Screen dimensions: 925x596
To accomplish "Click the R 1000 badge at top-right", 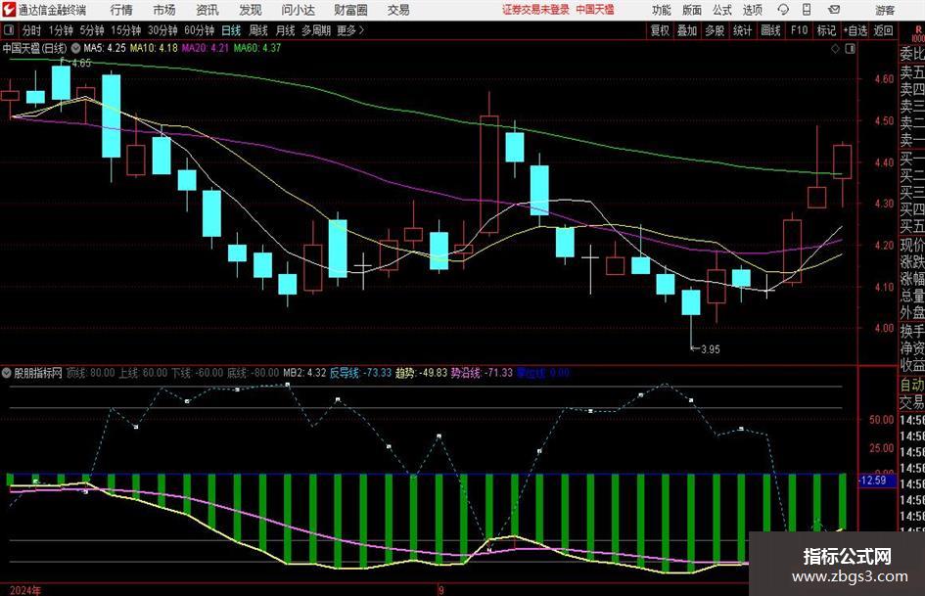I will click(x=918, y=33).
